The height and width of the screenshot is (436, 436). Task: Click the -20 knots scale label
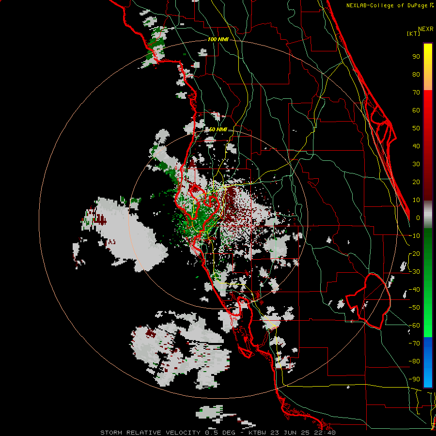414,253
